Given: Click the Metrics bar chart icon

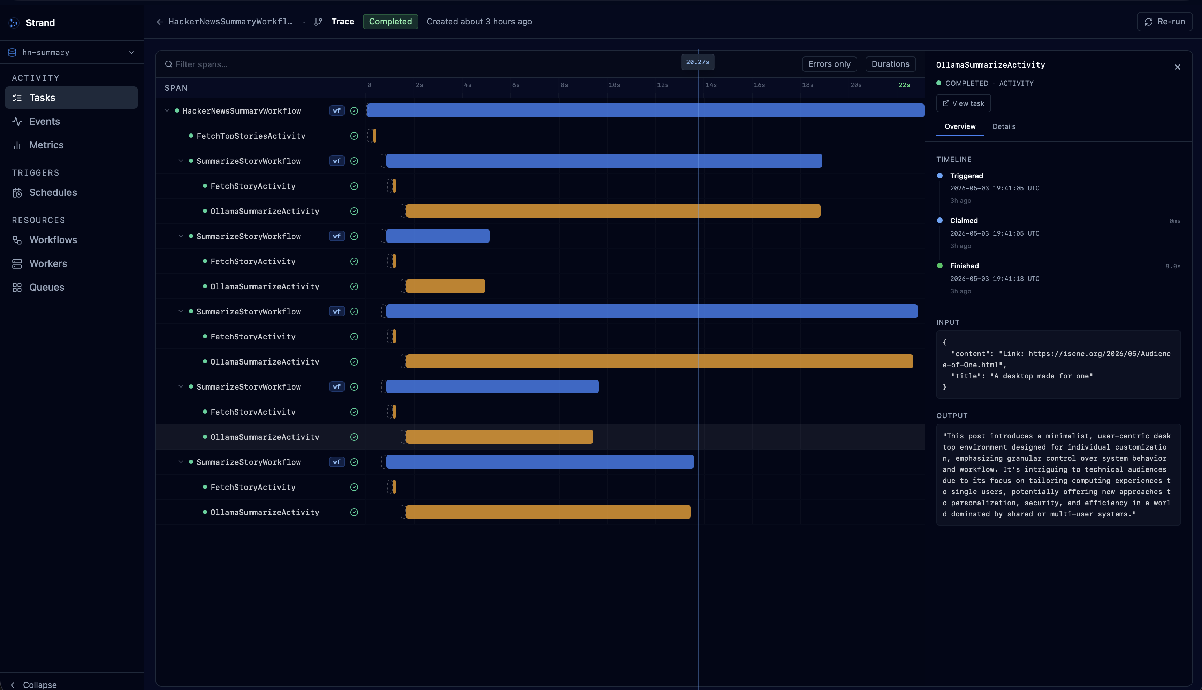Looking at the screenshot, I should 17,145.
